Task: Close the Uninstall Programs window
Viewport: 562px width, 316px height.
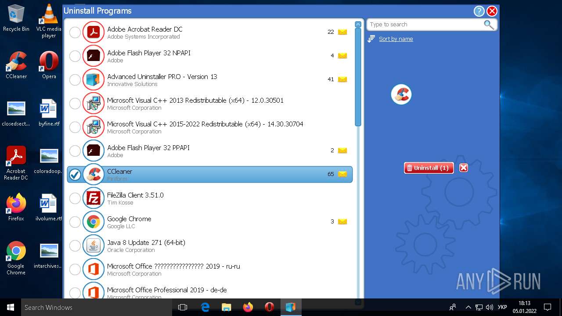Action: point(492,11)
